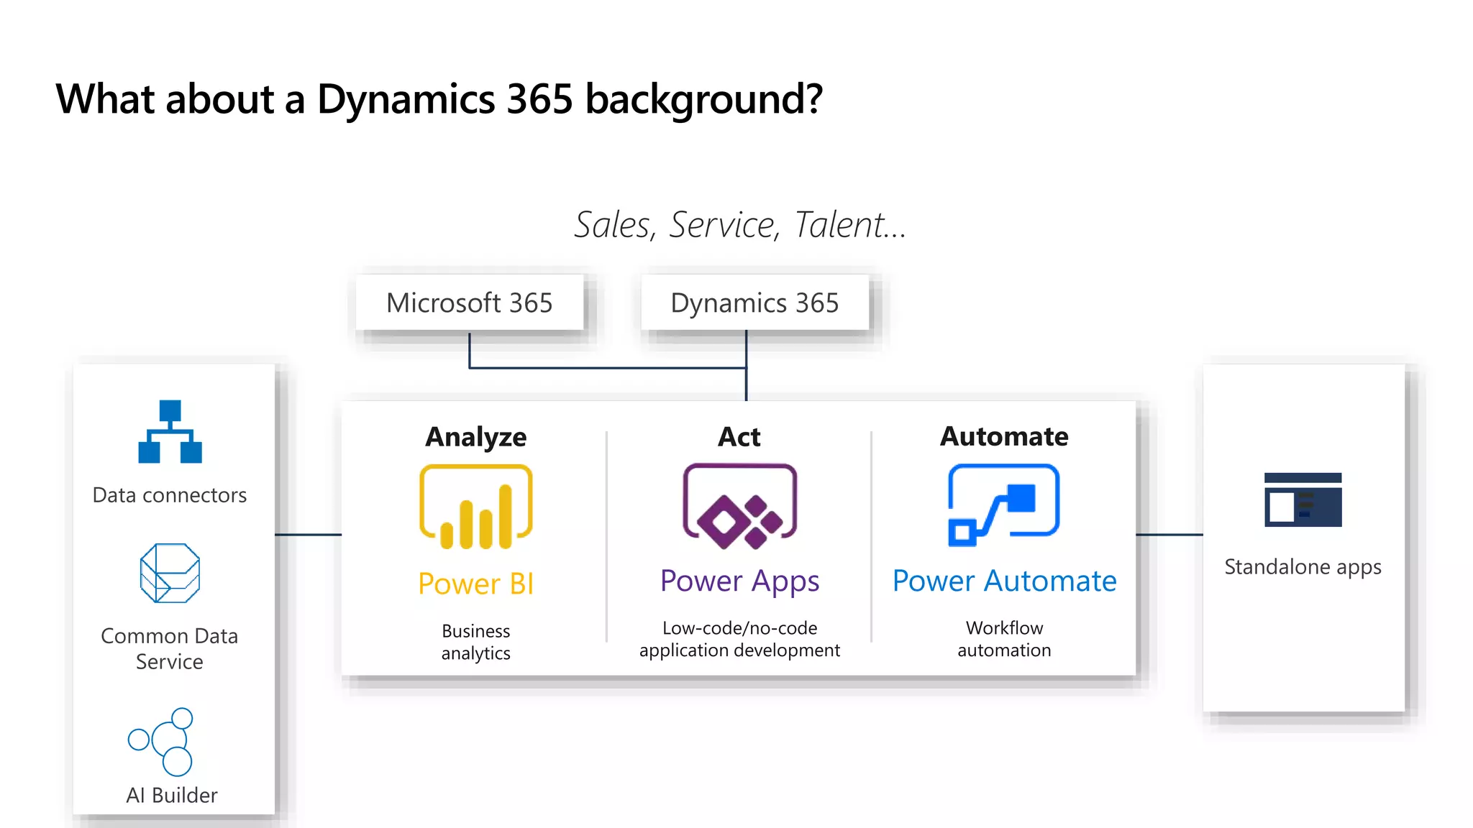Click the Common Data Service database icon

170,573
